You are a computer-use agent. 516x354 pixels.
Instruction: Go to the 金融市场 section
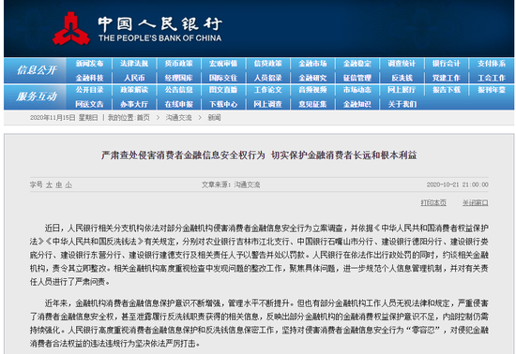click(312, 64)
